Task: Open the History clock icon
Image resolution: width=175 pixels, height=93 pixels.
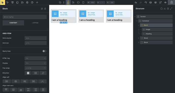Action: click(x=146, y=3)
